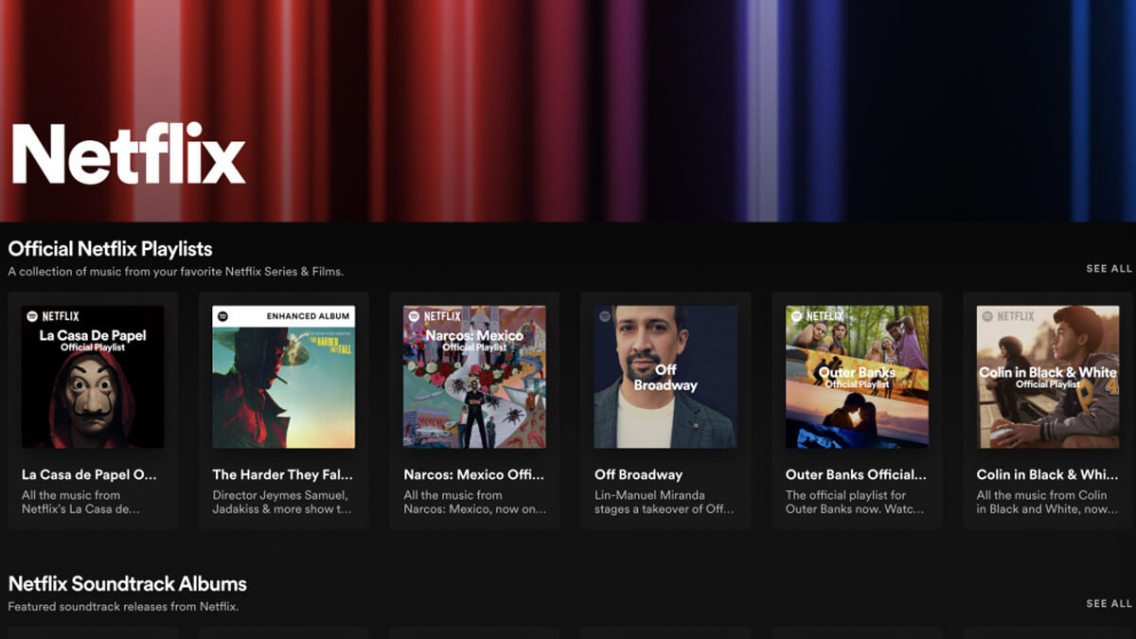Image resolution: width=1136 pixels, height=639 pixels.
Task: Click Spotify logo on Colin in Black & White cover
Action: tap(986, 316)
